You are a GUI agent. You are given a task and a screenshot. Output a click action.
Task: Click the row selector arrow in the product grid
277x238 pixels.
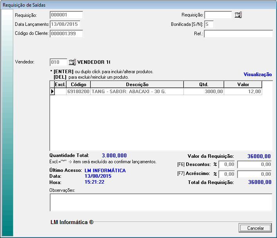pos(52,92)
